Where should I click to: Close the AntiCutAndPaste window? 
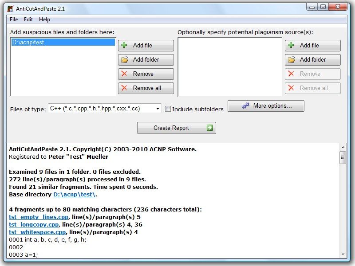click(338, 7)
